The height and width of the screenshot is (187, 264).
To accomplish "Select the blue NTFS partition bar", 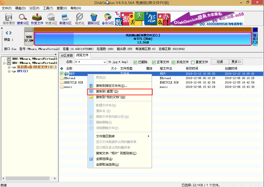I will tap(143, 39).
